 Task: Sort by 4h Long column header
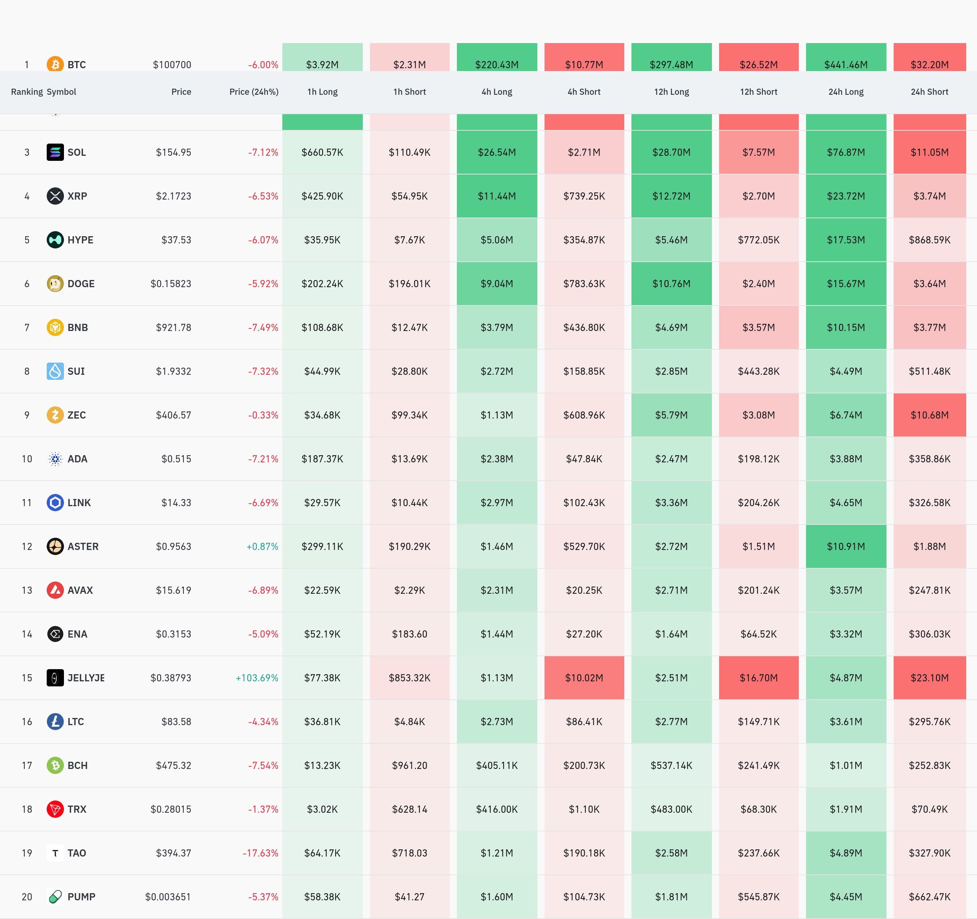tap(496, 92)
